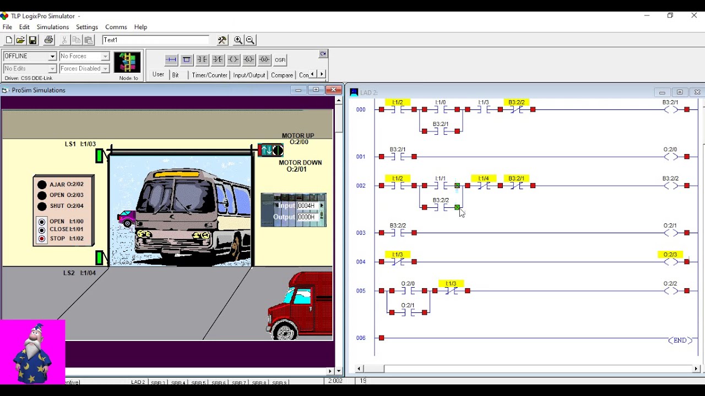Click the AJAR O:2/02 indicator lamp
The height and width of the screenshot is (396, 705).
click(x=42, y=185)
